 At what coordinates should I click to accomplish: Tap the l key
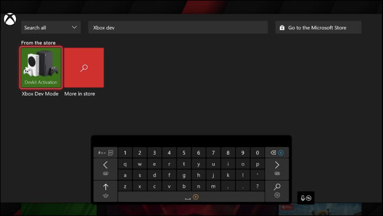[x=243, y=175]
